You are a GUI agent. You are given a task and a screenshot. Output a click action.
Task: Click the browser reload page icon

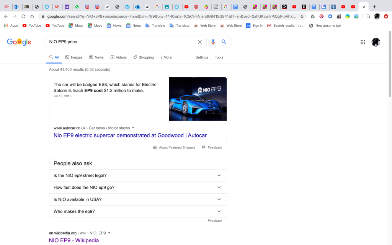[23, 16]
